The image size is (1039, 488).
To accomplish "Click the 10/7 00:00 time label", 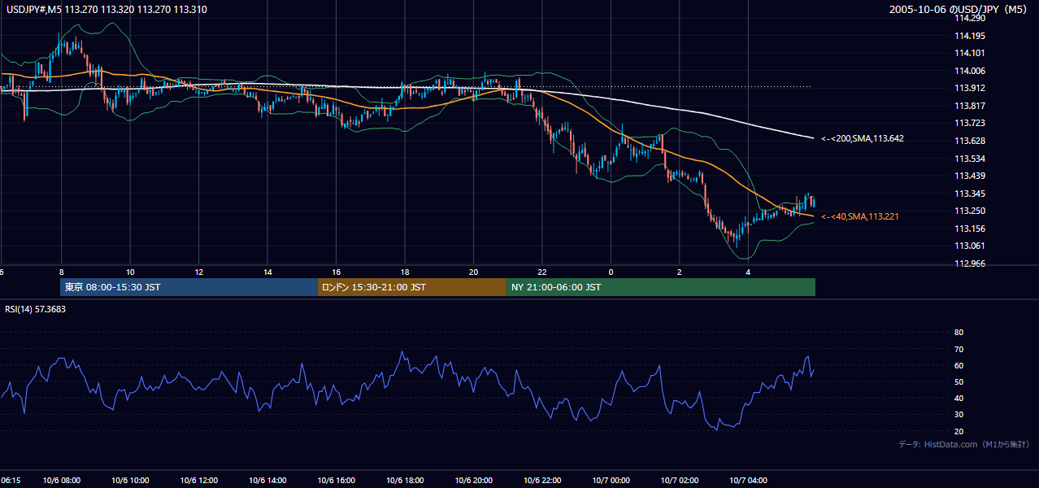I will 611,481.
